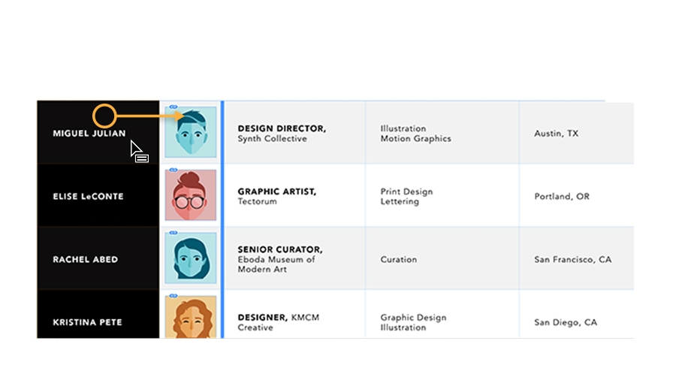676x380 pixels.
Task: Select Elise LeConte's avatar with glasses
Action: click(x=191, y=195)
